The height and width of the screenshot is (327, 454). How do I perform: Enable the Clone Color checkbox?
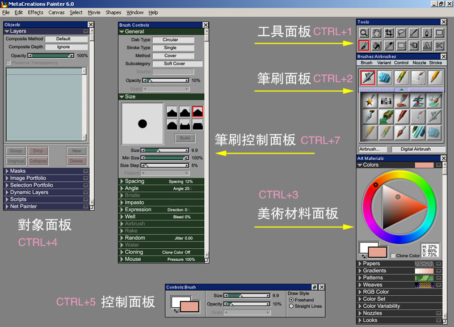[393, 256]
